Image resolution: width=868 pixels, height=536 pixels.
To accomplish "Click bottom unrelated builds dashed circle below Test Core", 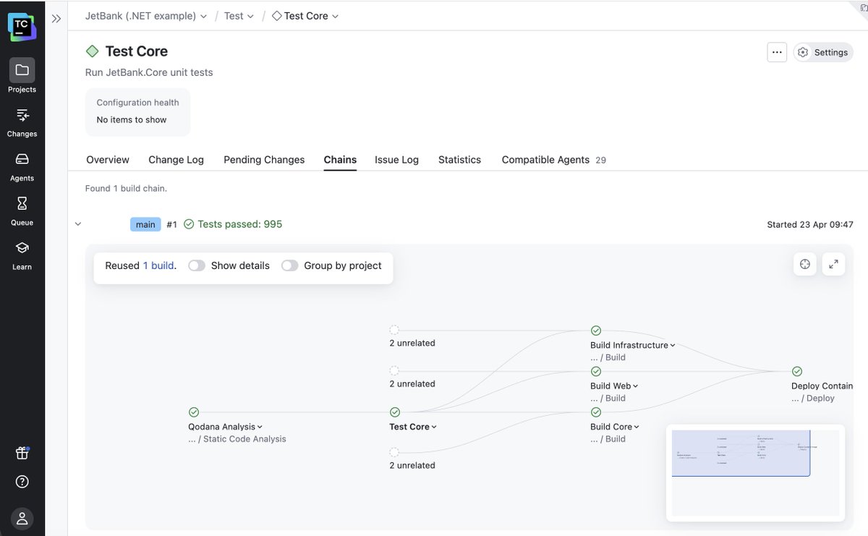I will (x=394, y=452).
